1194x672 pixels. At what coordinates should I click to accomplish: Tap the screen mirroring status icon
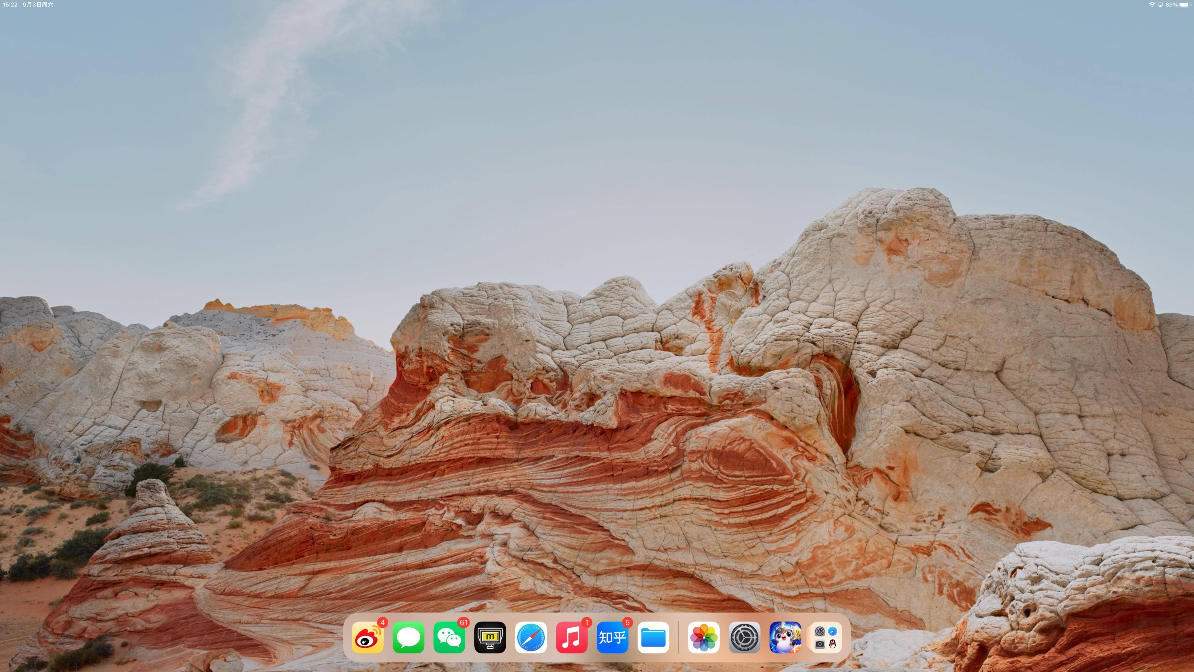point(1160,5)
